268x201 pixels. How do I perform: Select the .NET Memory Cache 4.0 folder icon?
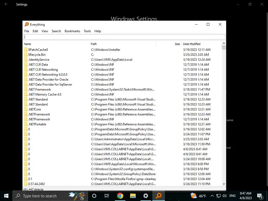pos(26,94)
